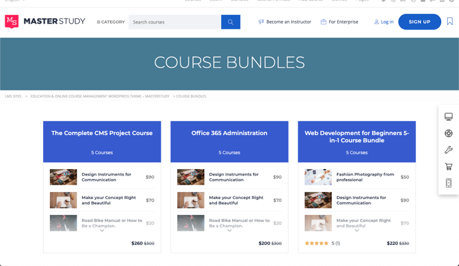
Task: Go to LMS Sites breadcrumb
Action: (13, 96)
